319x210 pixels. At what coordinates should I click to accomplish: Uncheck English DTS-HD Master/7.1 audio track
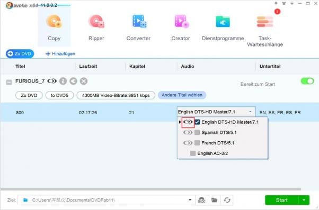pos(197,122)
